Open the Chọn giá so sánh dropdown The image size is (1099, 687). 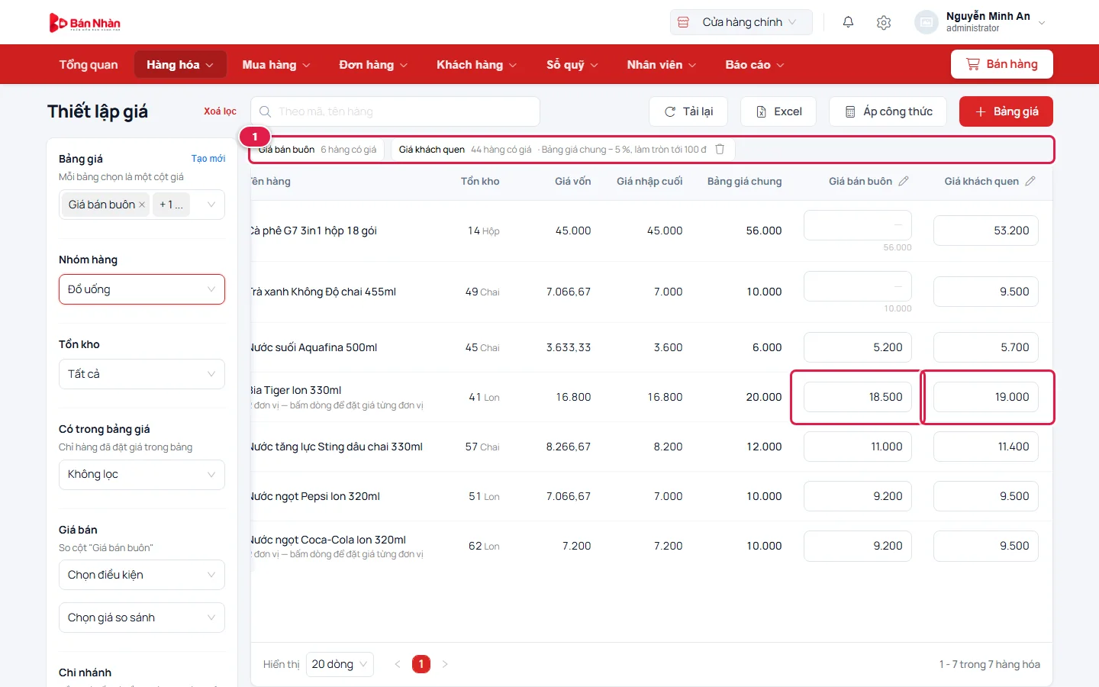[x=142, y=618]
